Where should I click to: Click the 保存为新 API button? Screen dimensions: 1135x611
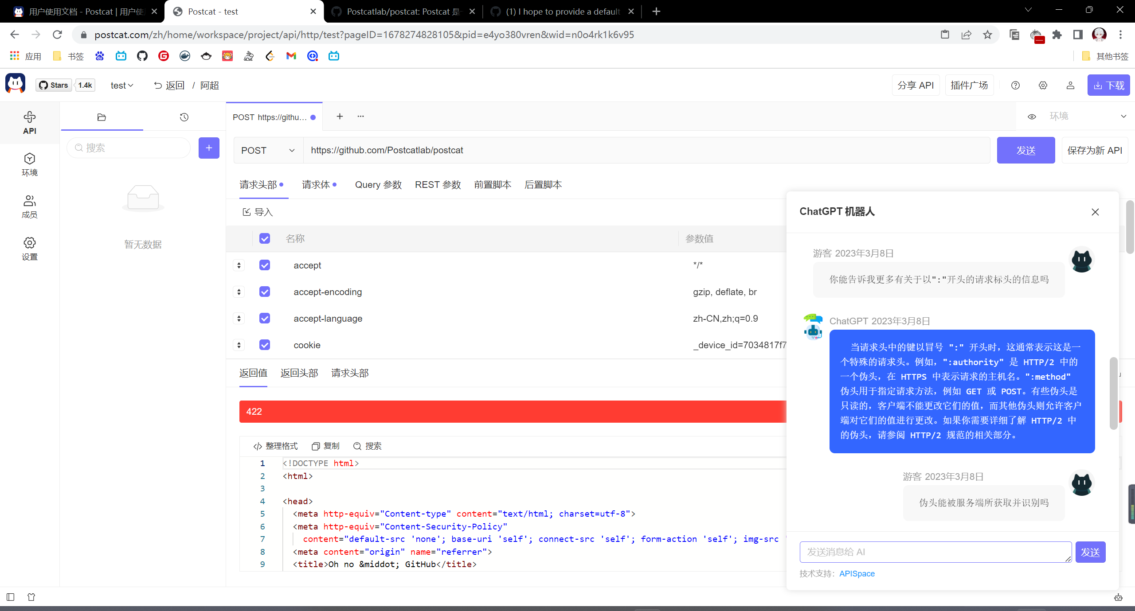pyautogui.click(x=1094, y=150)
